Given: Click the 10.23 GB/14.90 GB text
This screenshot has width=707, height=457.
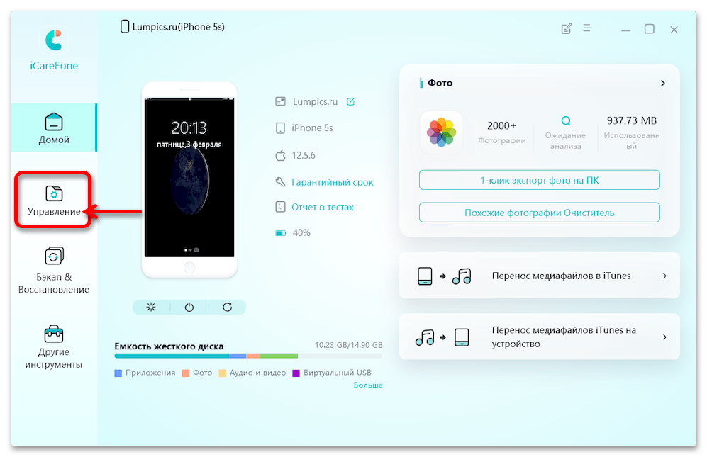Looking at the screenshot, I should click(349, 345).
